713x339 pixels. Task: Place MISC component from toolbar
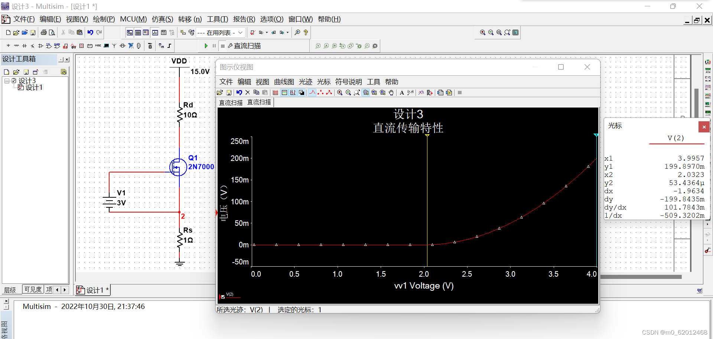tap(98, 46)
